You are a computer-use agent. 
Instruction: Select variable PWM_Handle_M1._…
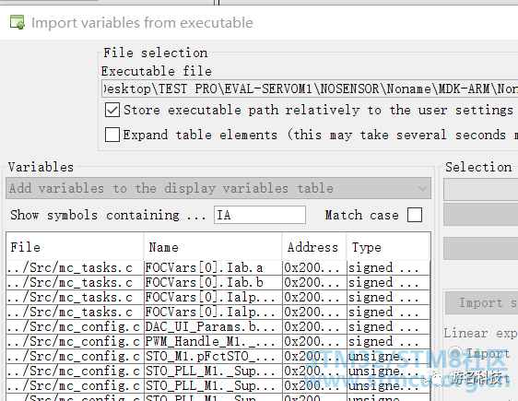click(213, 341)
